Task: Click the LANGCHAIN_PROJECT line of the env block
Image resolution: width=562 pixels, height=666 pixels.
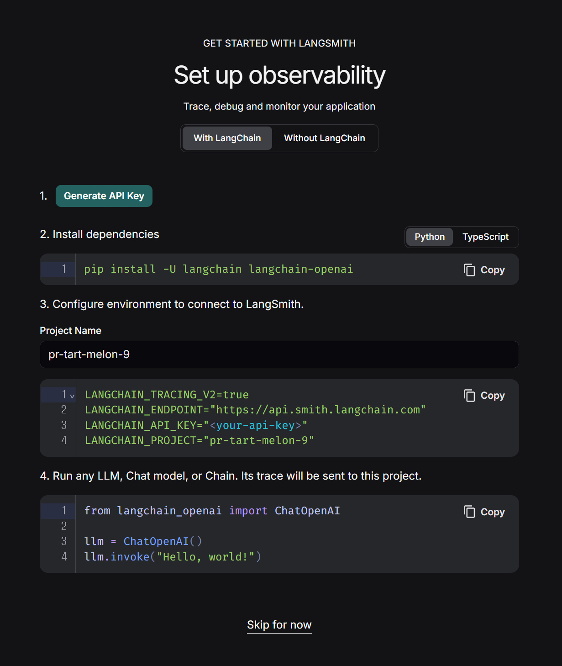Action: (200, 440)
